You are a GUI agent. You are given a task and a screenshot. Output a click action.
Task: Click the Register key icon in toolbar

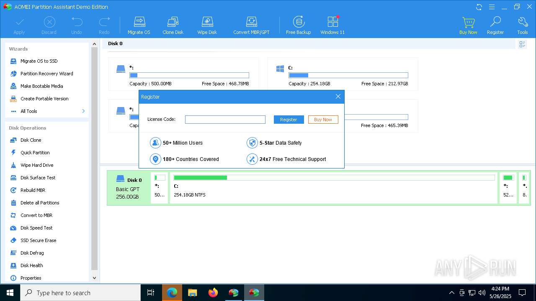pyautogui.click(x=495, y=26)
